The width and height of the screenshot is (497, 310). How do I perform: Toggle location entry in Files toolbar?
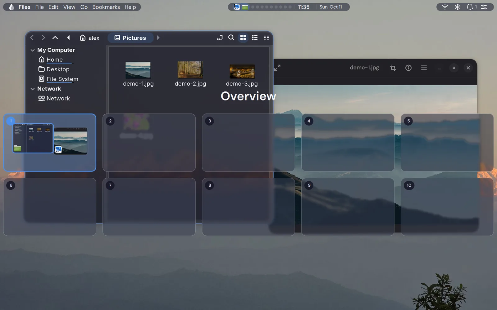(220, 38)
